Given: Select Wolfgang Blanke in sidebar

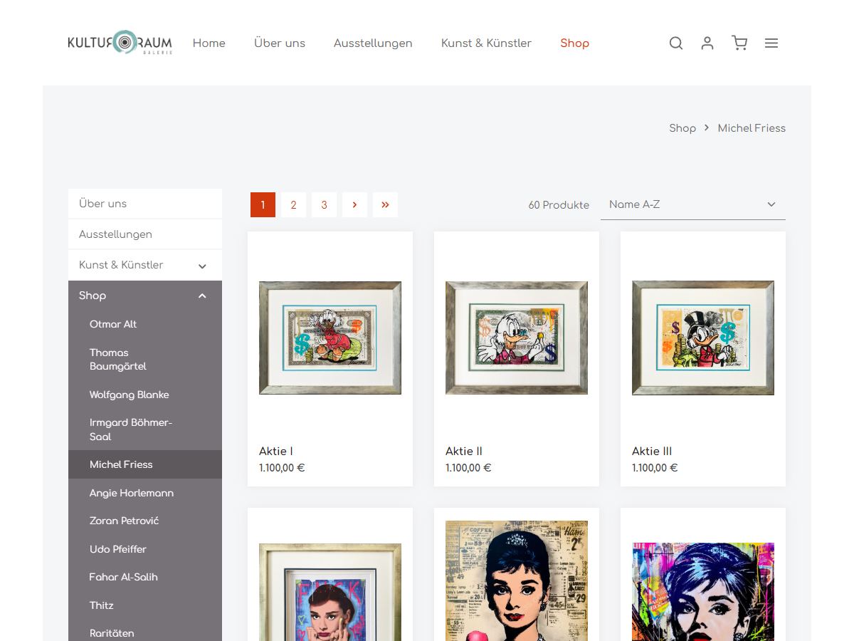Looking at the screenshot, I should click(x=145, y=395).
